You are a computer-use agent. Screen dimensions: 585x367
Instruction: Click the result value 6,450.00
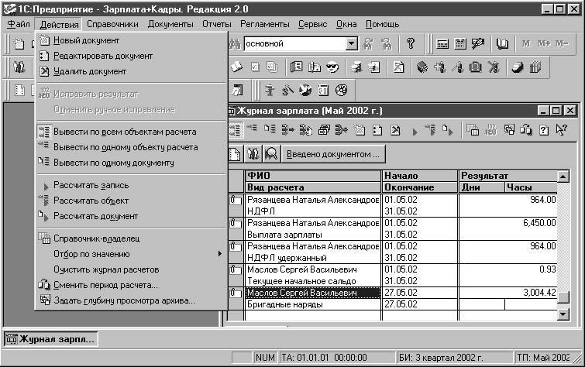click(539, 223)
